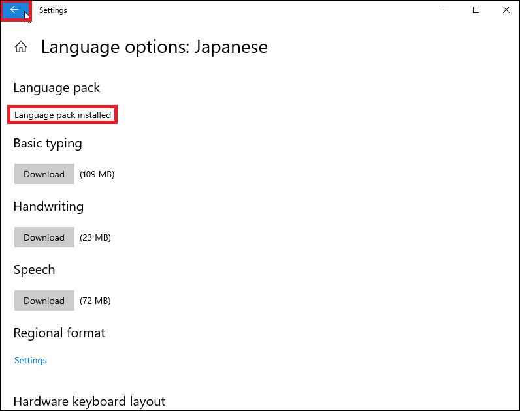
Task: Click the 'Language pack installed' status text
Action: pos(63,115)
